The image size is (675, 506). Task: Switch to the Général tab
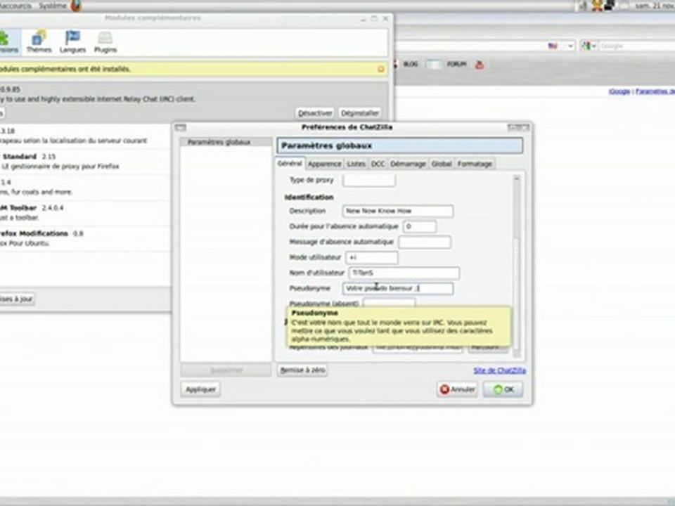[x=290, y=164]
